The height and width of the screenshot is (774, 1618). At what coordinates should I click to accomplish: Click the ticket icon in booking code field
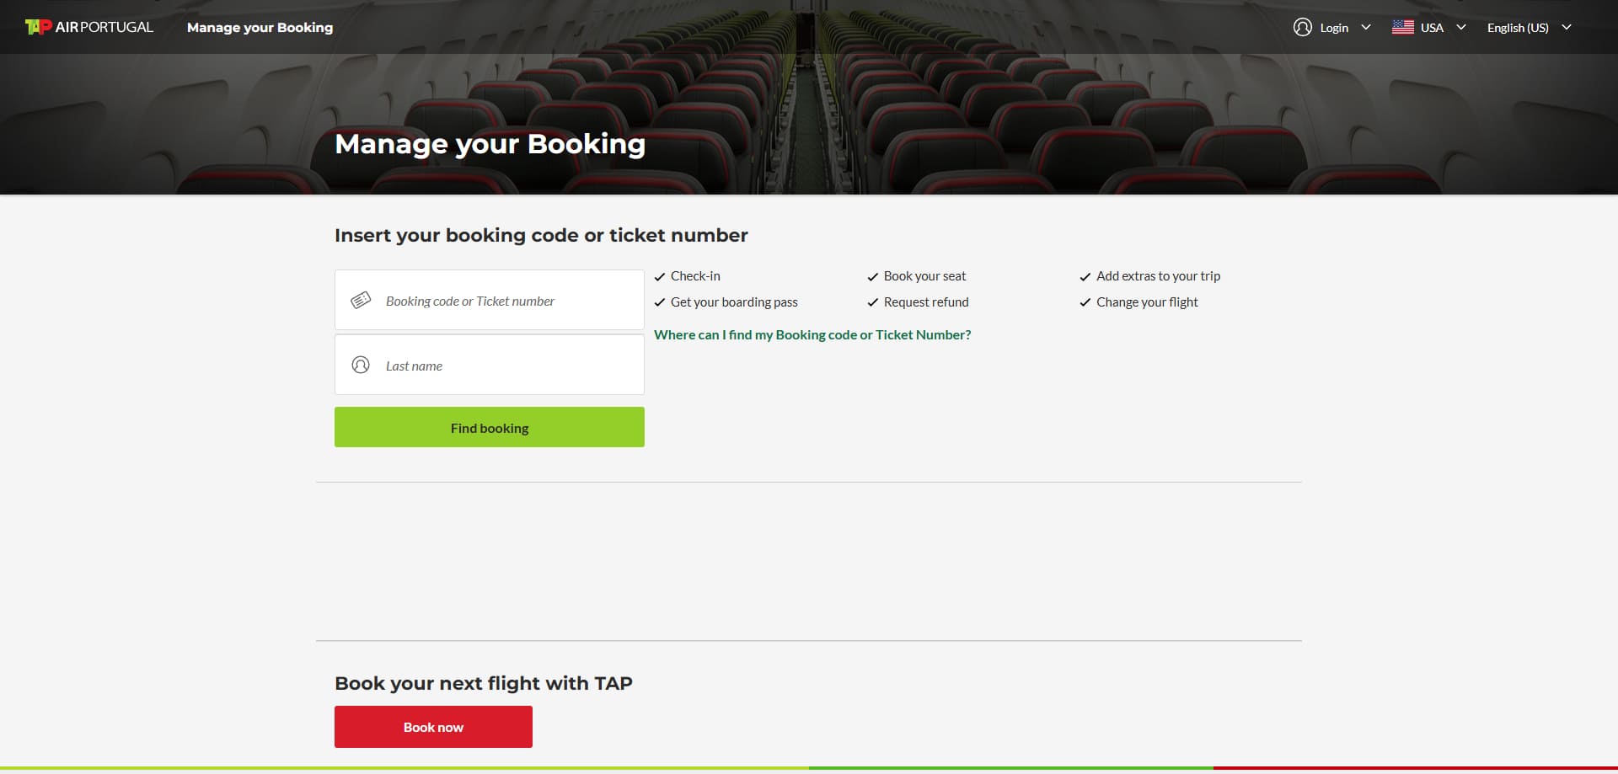pyautogui.click(x=361, y=300)
